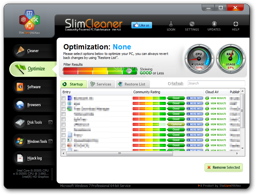Tick the checkbox of the Optional-rated entry
Viewport: 256px width, 195px height.
click(x=64, y=124)
